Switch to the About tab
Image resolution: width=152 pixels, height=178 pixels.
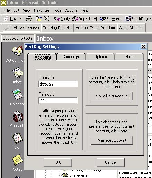click(x=129, y=57)
